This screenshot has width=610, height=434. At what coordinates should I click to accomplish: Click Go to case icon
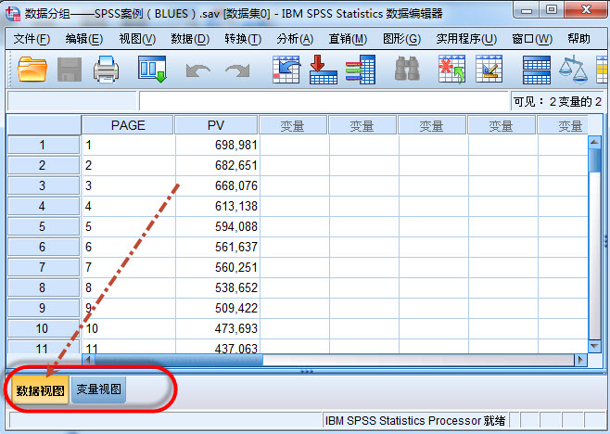click(286, 70)
